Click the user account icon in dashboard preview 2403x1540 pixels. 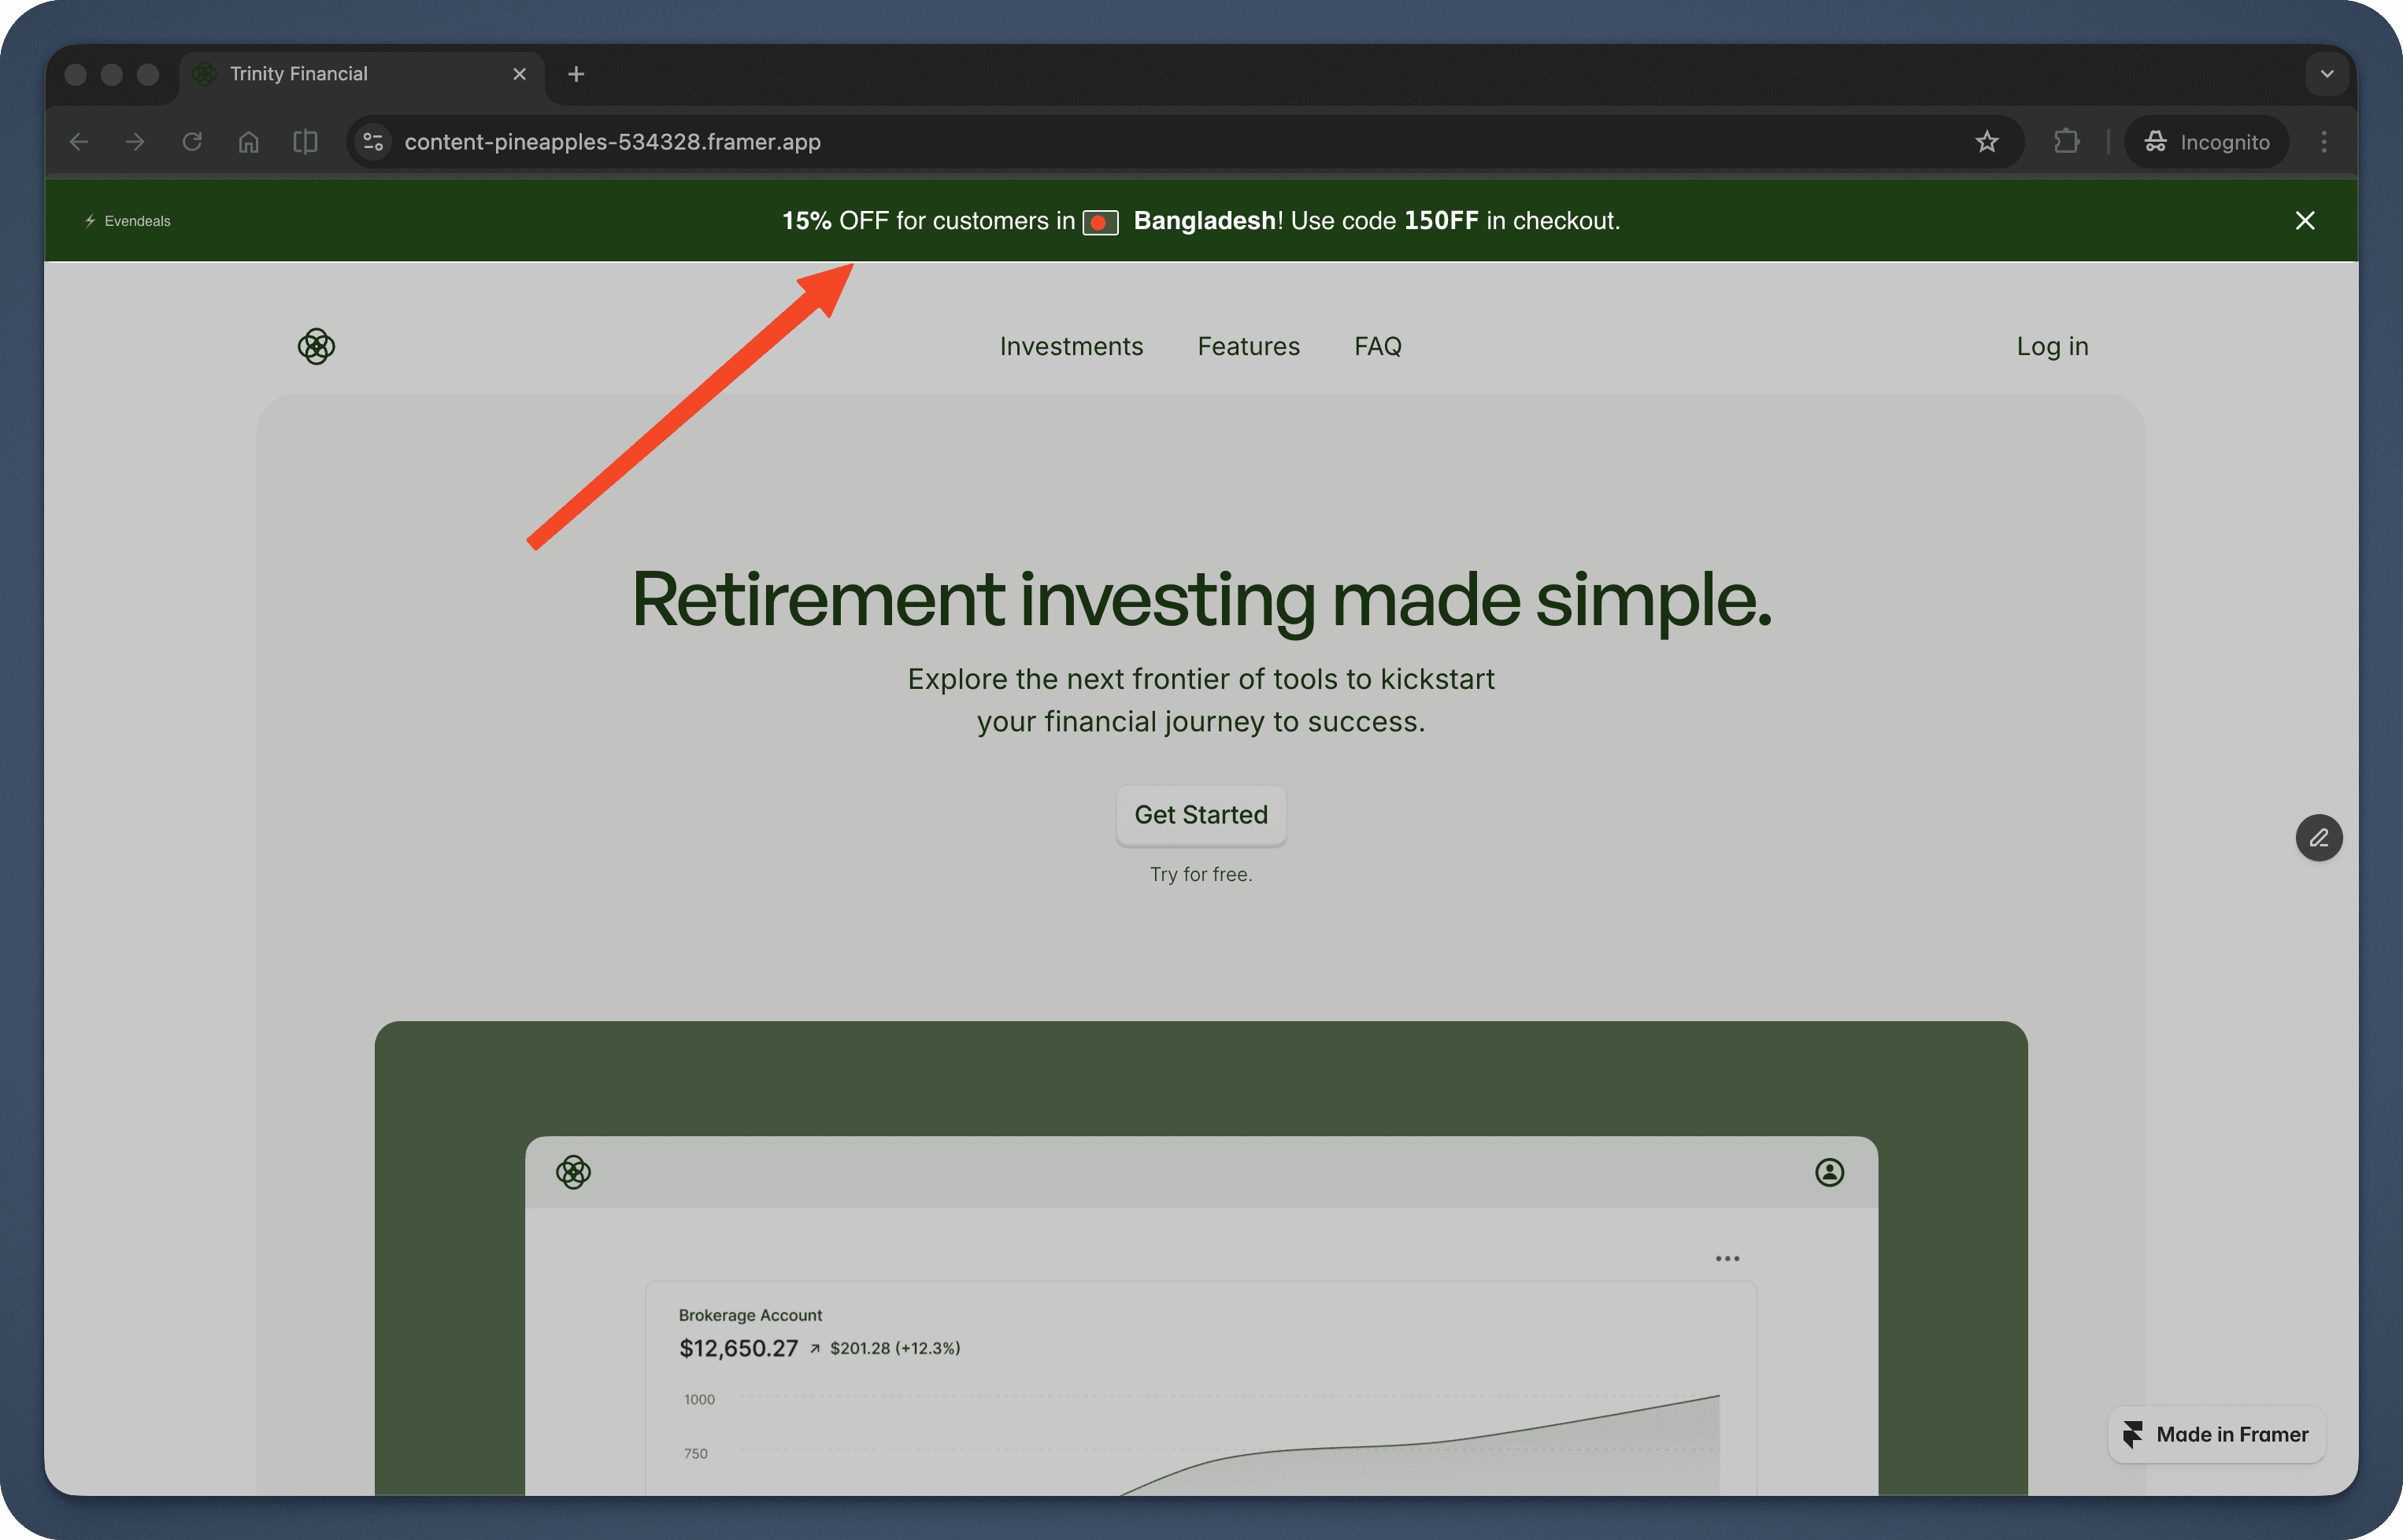[x=1829, y=1172]
